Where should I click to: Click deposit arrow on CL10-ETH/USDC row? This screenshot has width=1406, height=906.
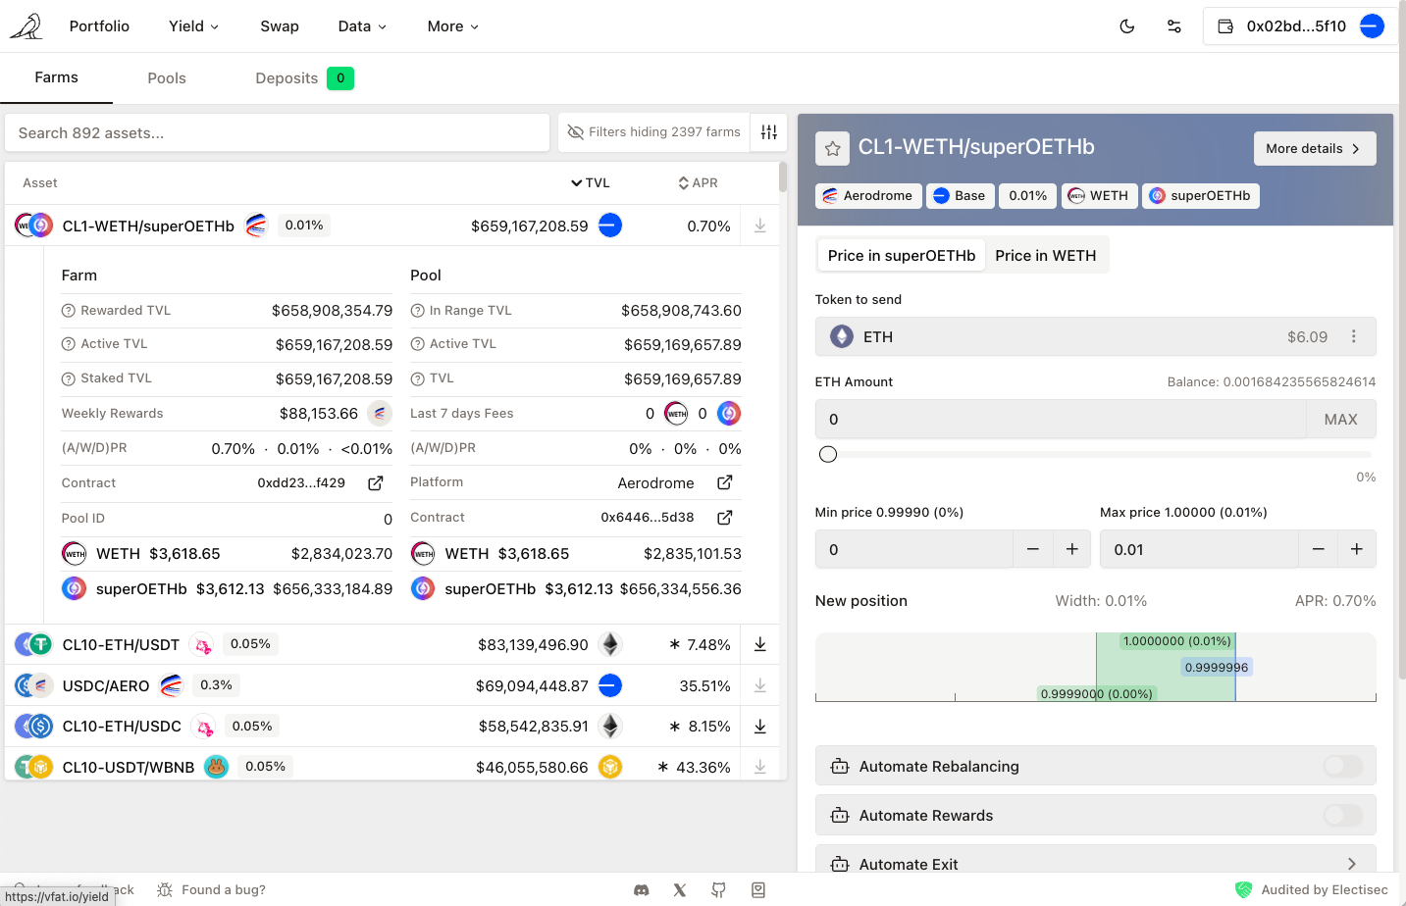coord(760,727)
